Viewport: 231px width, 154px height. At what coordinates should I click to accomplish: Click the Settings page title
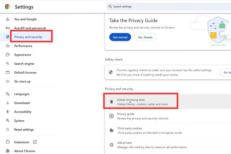[x=24, y=7]
